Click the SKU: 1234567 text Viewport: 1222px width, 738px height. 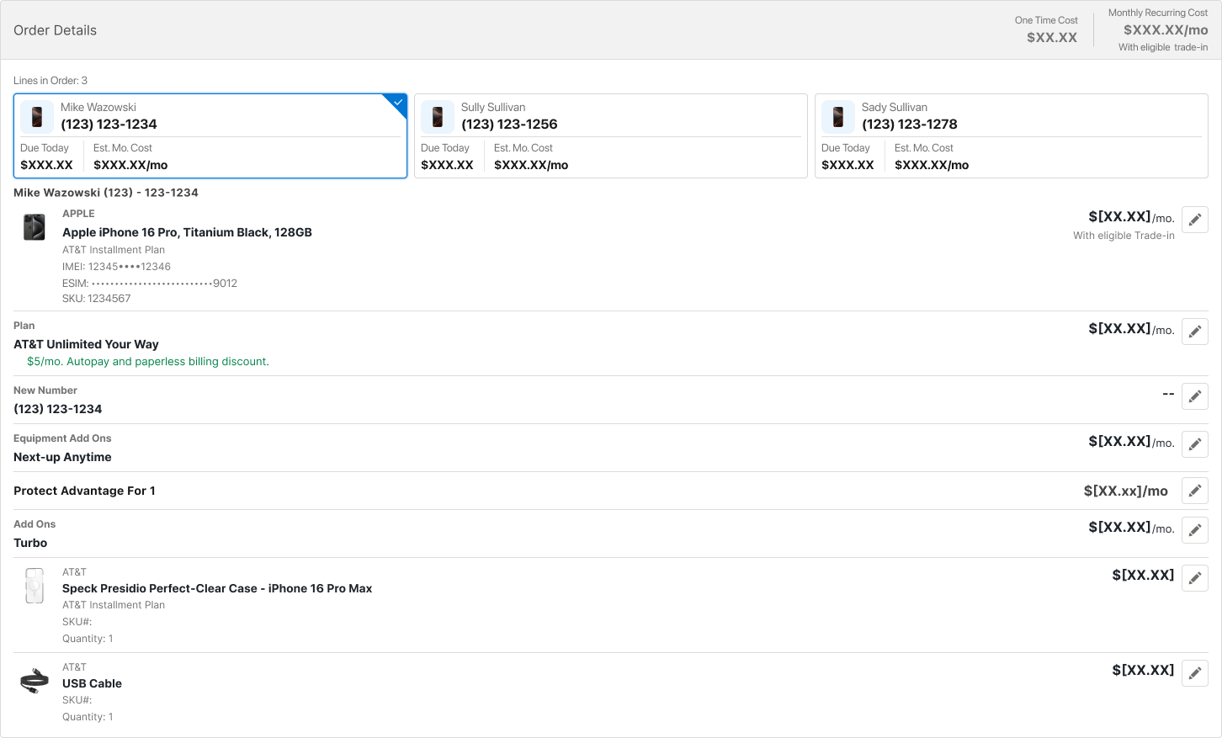[x=96, y=299]
